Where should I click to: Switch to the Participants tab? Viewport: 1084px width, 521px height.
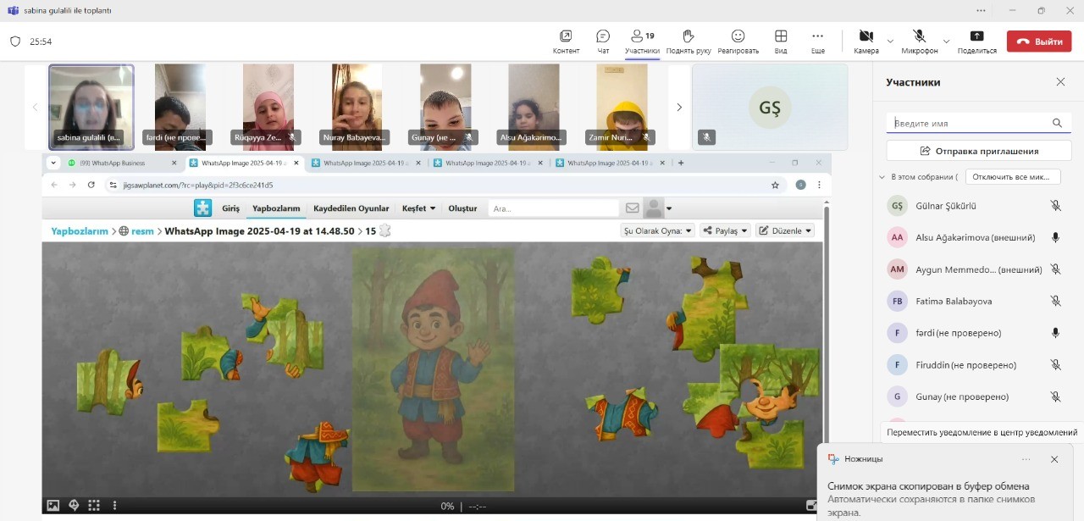(x=642, y=40)
